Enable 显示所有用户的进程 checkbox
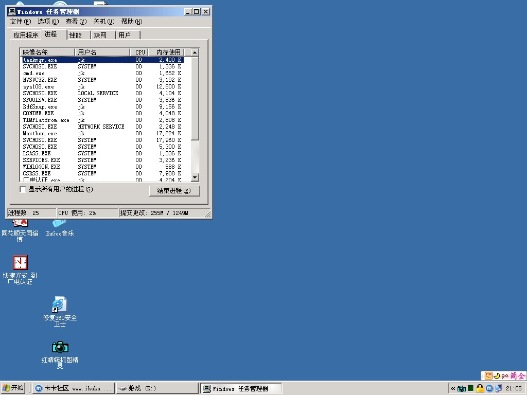 click(23, 190)
